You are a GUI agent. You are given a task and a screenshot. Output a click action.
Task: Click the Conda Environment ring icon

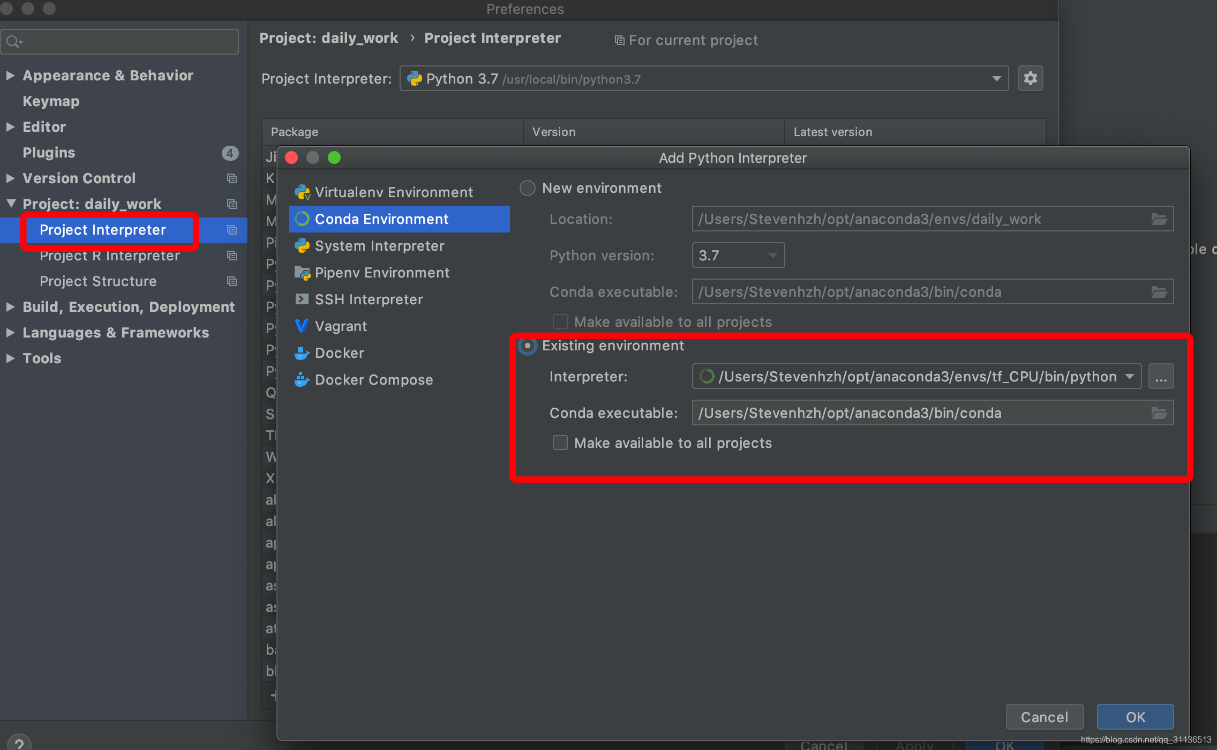(x=302, y=219)
